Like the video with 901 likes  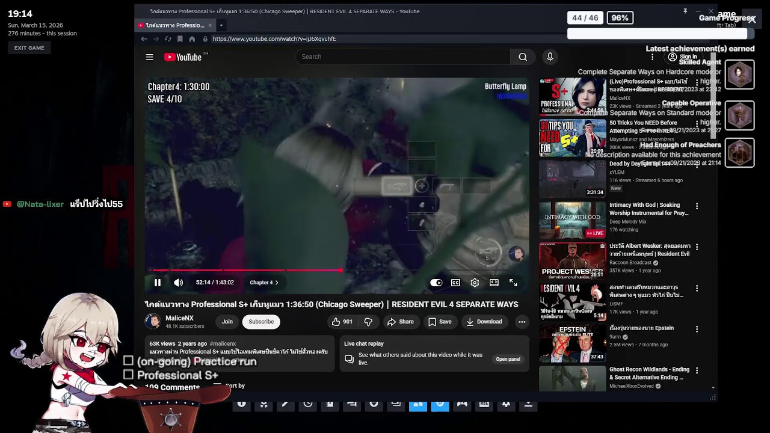pos(342,322)
